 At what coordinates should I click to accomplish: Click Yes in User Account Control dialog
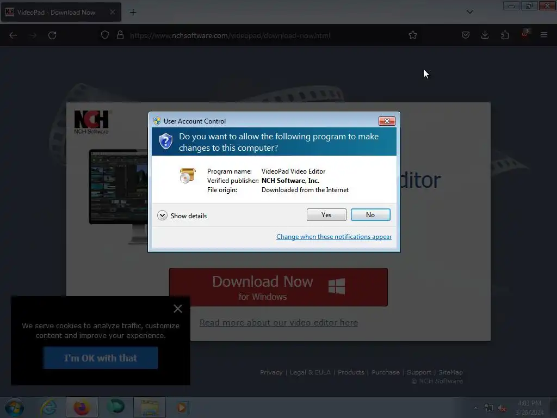pyautogui.click(x=326, y=214)
